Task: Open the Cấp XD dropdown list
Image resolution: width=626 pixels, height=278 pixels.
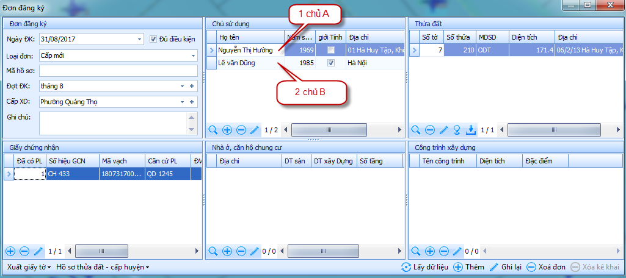Action: [182, 101]
